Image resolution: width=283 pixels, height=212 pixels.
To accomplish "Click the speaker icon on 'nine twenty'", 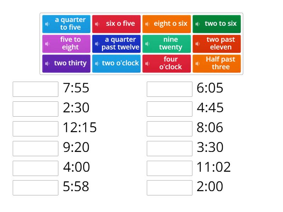I will click(x=147, y=43).
